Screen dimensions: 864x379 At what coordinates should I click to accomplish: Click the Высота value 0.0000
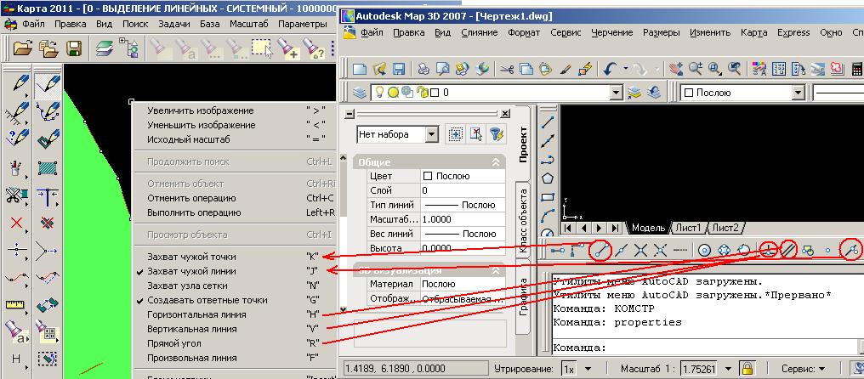[x=463, y=248]
